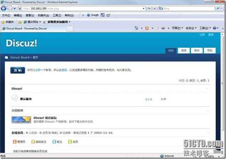
Task: Click the green Refresh arrows icon
Action: (149, 8)
